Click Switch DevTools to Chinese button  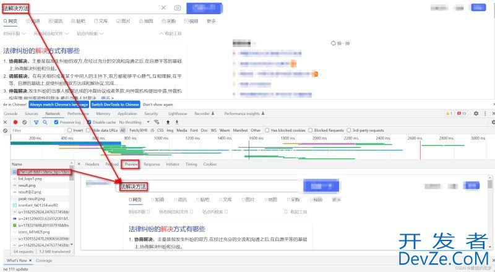click(x=115, y=104)
